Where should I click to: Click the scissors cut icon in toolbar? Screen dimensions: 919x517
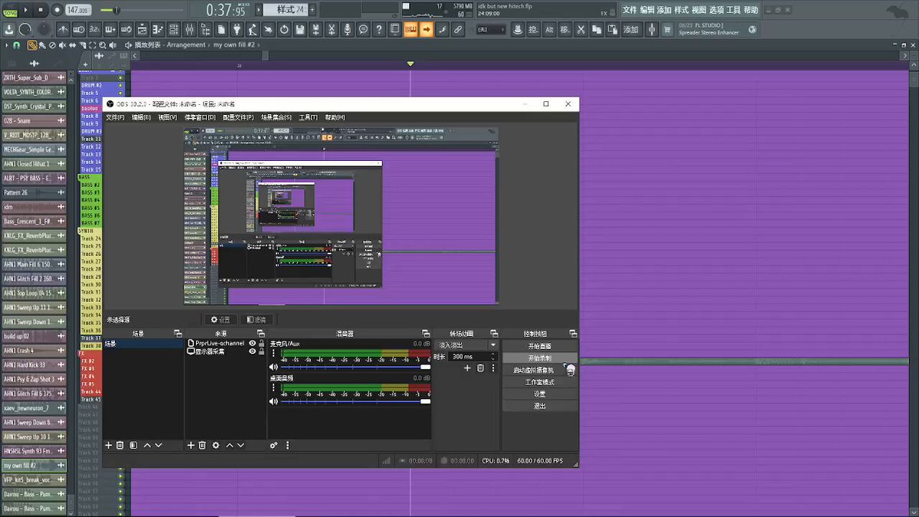581,29
